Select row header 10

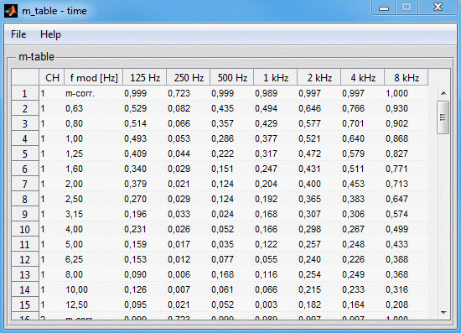[25, 229]
